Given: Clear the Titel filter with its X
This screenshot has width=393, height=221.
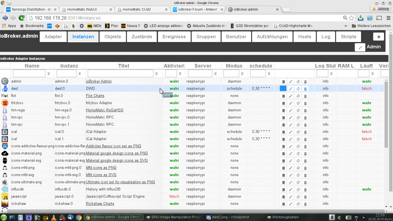Looking at the screenshot, I should (x=157, y=74).
